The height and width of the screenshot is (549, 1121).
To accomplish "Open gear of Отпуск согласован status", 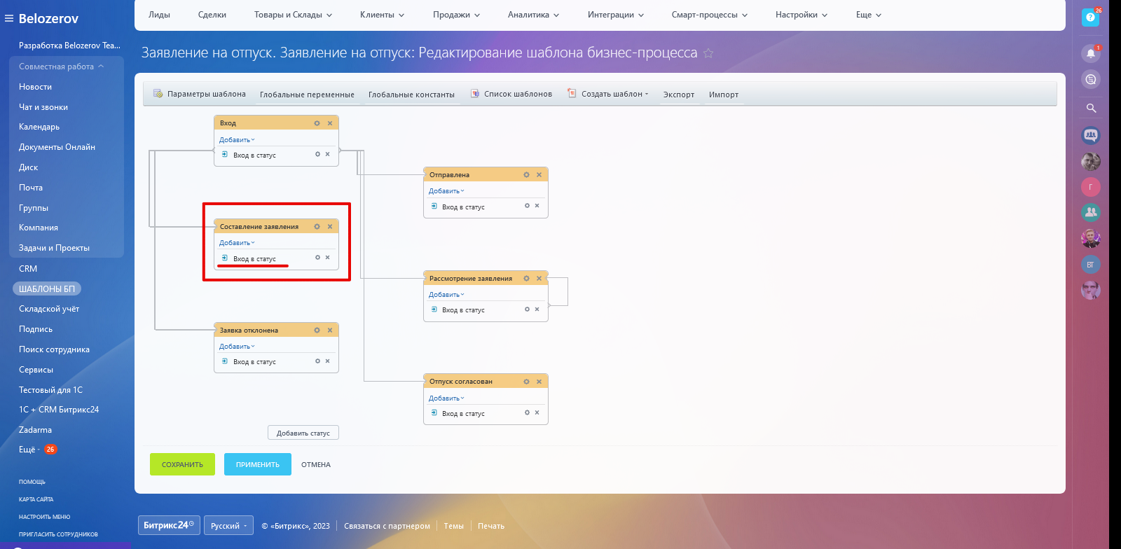I will [526, 382].
